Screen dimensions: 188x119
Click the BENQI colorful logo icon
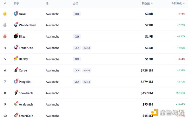(16, 59)
